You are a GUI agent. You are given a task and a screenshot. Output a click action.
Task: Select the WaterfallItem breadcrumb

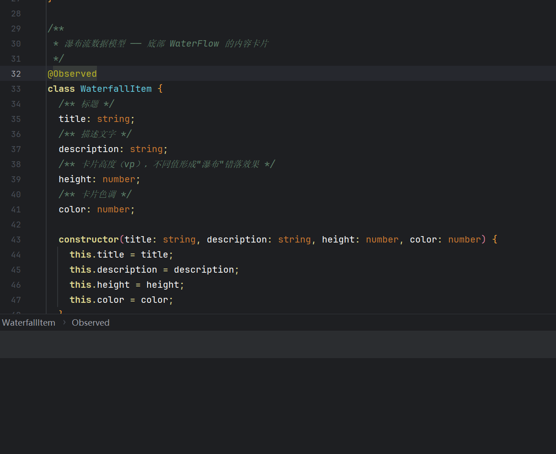coord(28,322)
